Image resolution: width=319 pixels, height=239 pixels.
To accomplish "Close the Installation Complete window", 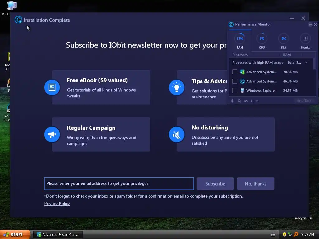I will pos(303,18).
